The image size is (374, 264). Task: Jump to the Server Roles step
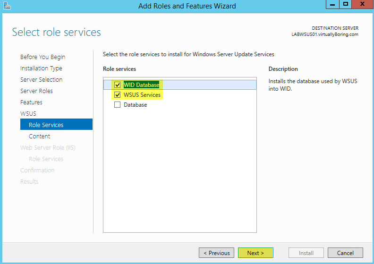[36, 91]
